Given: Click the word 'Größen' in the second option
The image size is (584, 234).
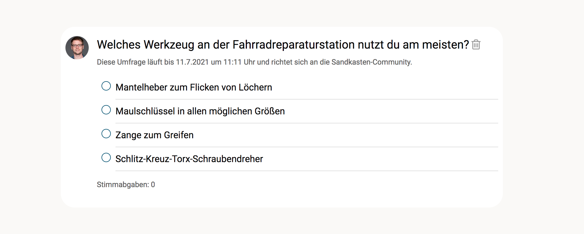Looking at the screenshot, I should pyautogui.click(x=270, y=111).
